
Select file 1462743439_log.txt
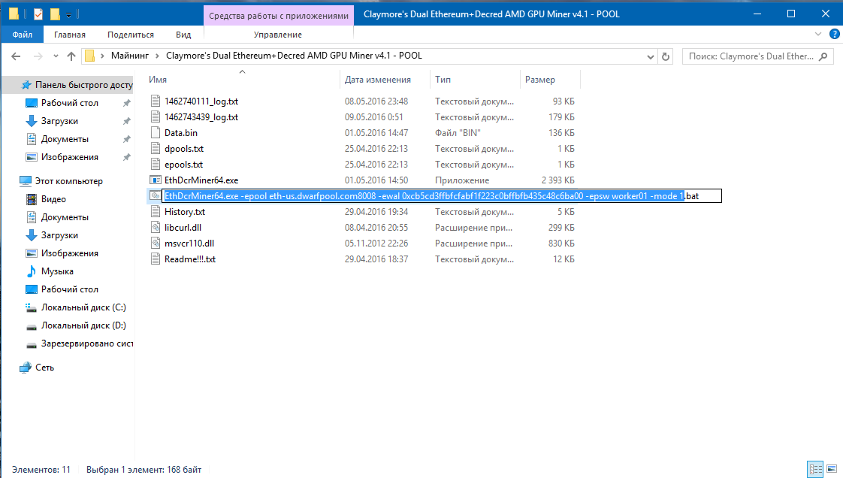(201, 116)
